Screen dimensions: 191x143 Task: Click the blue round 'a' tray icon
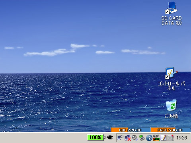coord(149,138)
